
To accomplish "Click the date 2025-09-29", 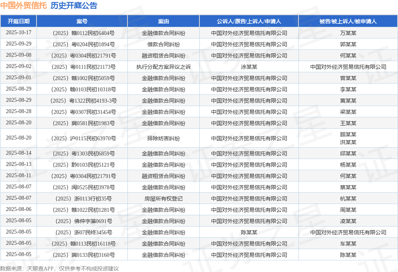I will pos(19,44).
